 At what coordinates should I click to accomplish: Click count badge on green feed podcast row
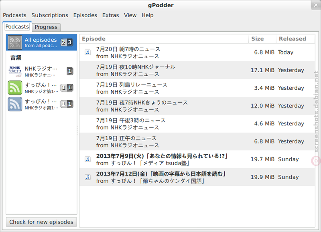67,88
